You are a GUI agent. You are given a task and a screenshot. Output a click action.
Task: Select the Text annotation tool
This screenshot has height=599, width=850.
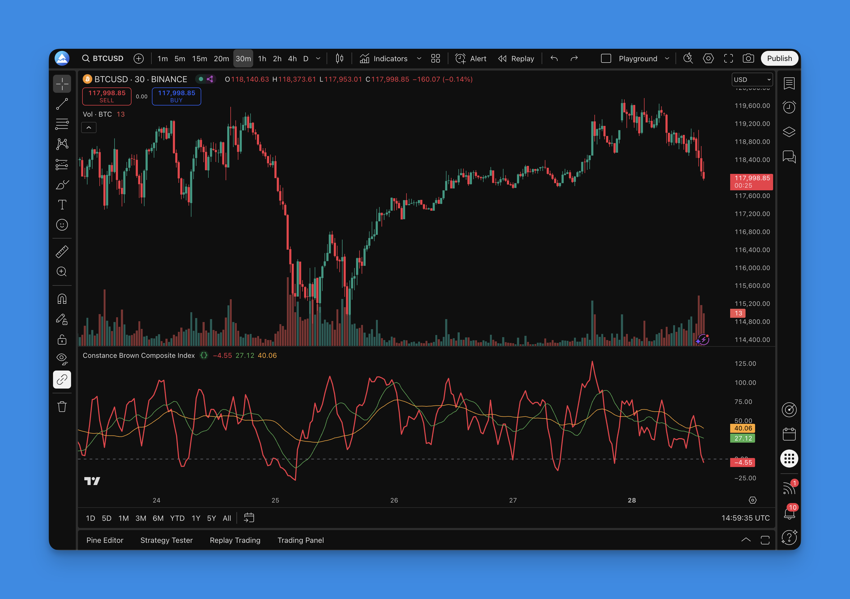(x=62, y=205)
